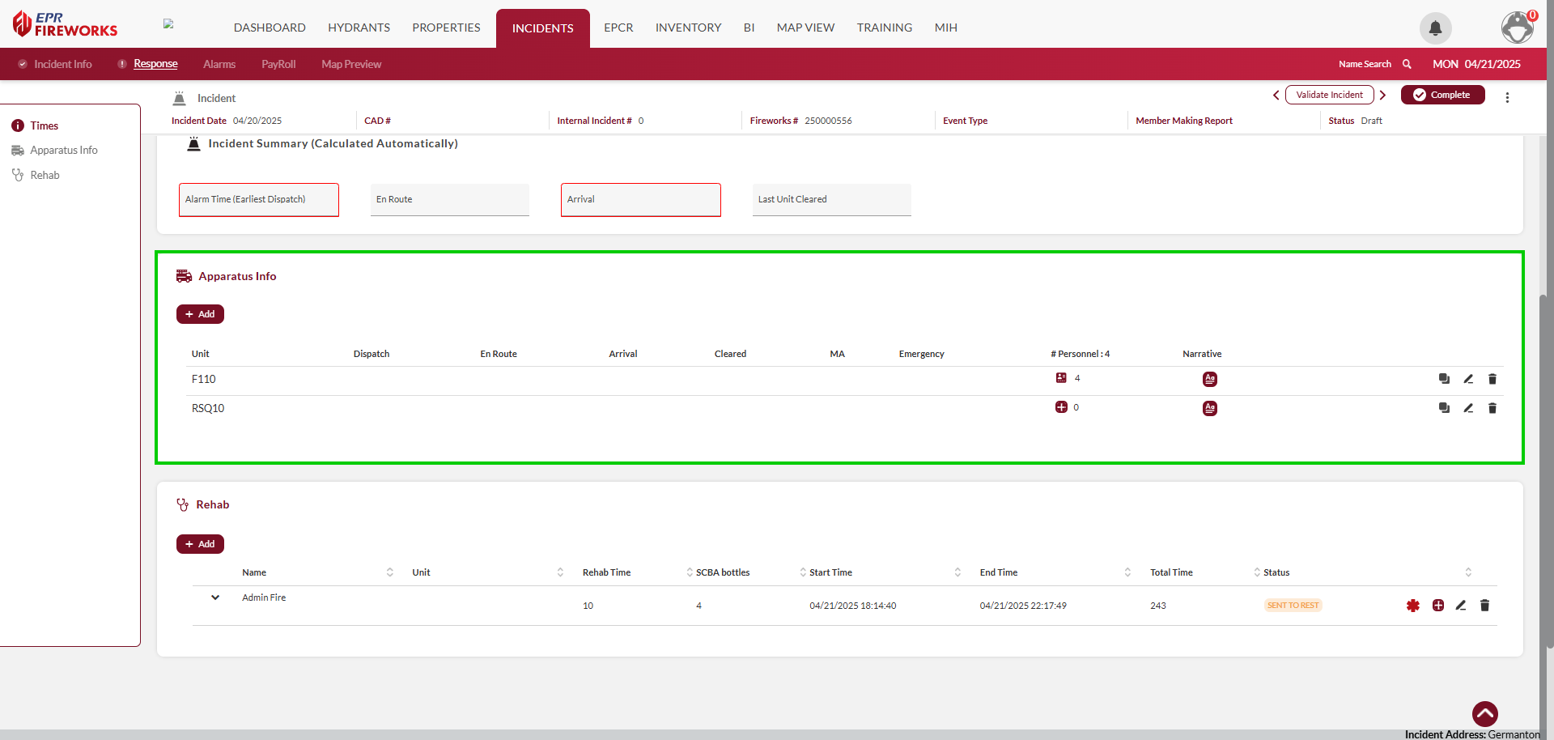Delete the RSQ10 apparatus row
This screenshot has height=740, width=1554.
tap(1492, 408)
